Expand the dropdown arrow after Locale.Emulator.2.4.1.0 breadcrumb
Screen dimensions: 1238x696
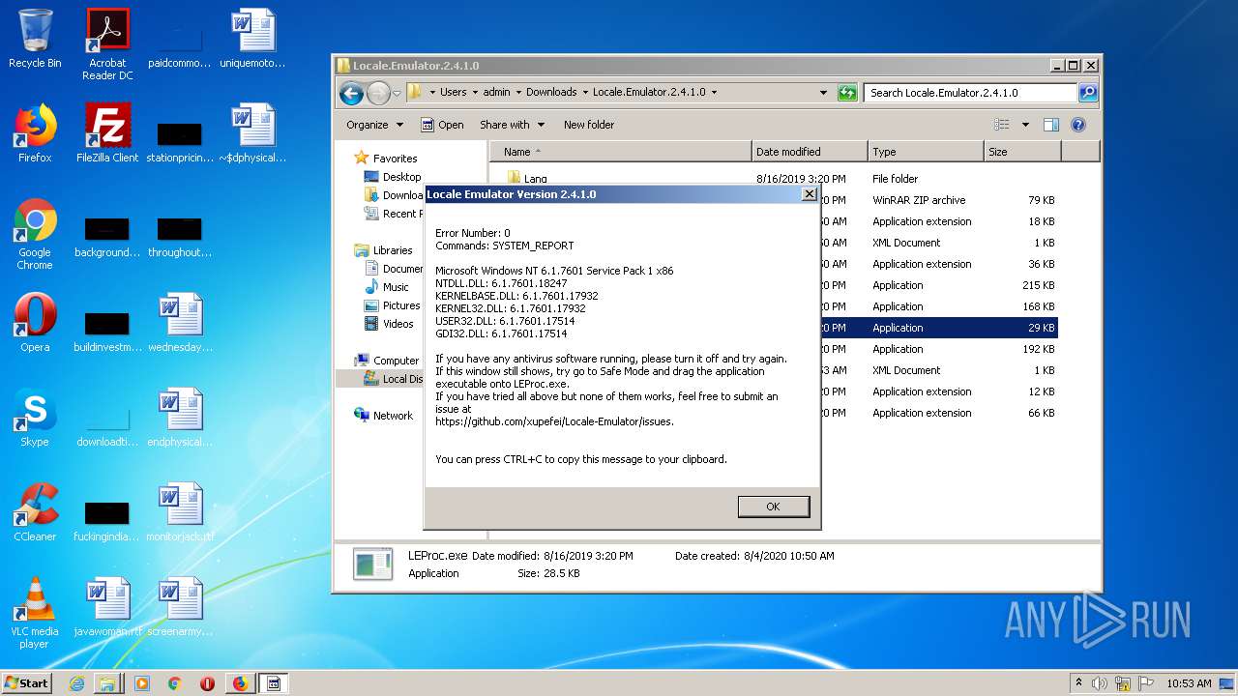[715, 93]
